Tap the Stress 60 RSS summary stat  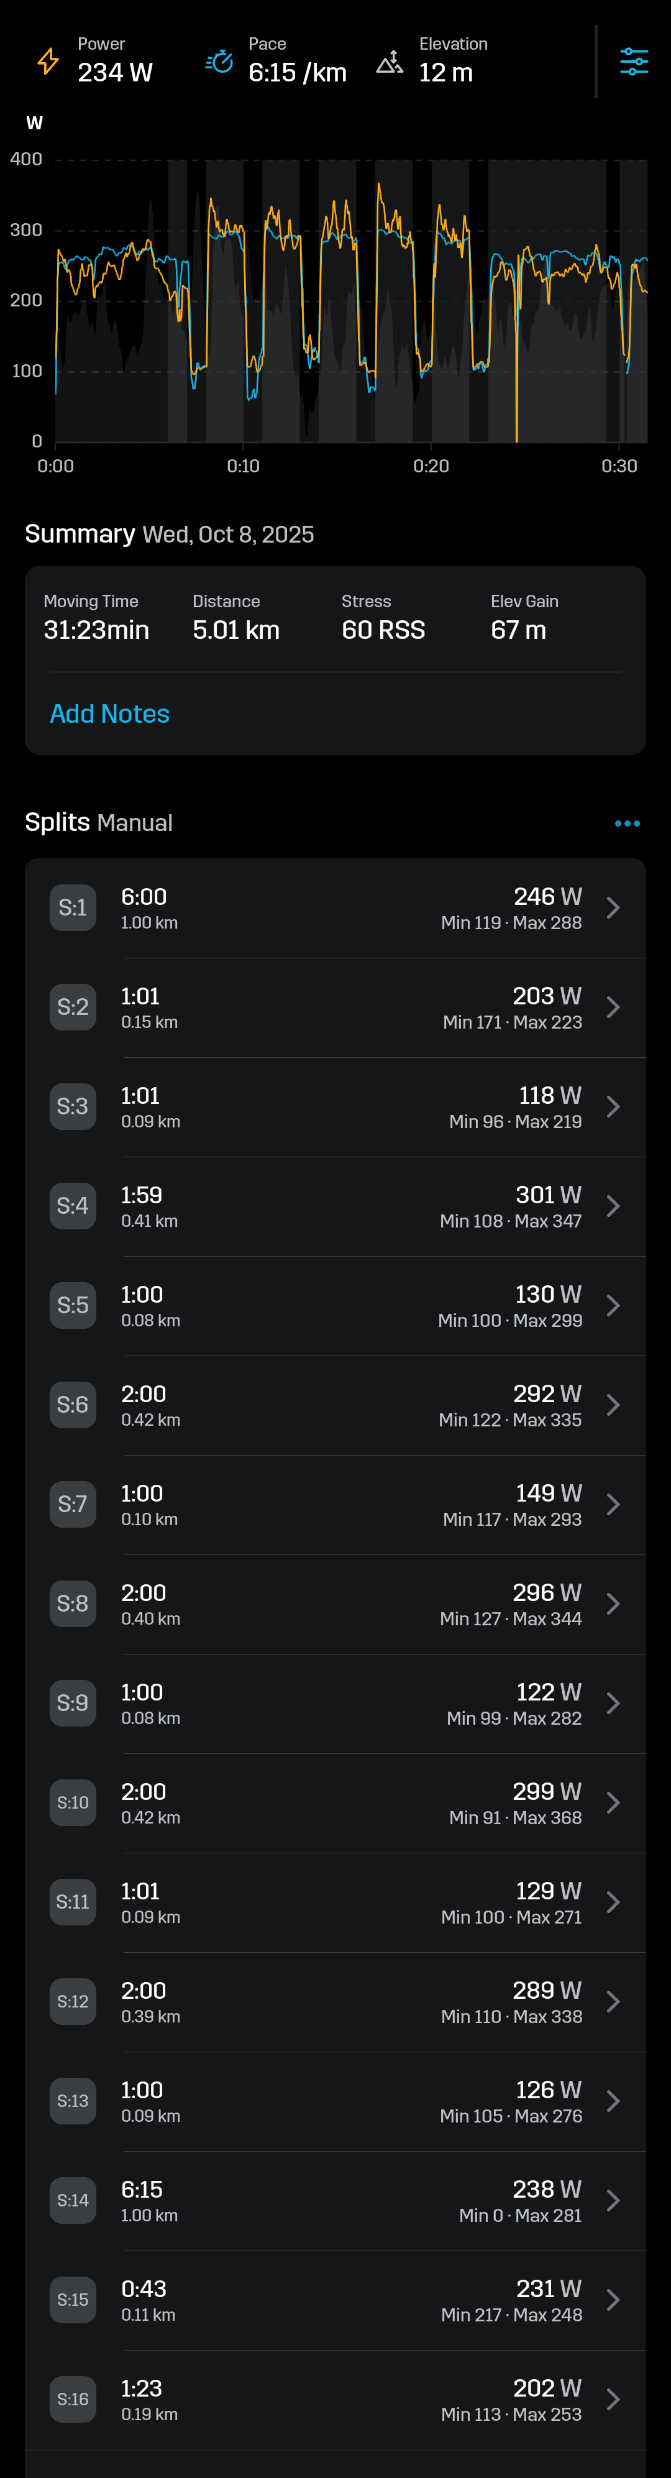[x=383, y=618]
